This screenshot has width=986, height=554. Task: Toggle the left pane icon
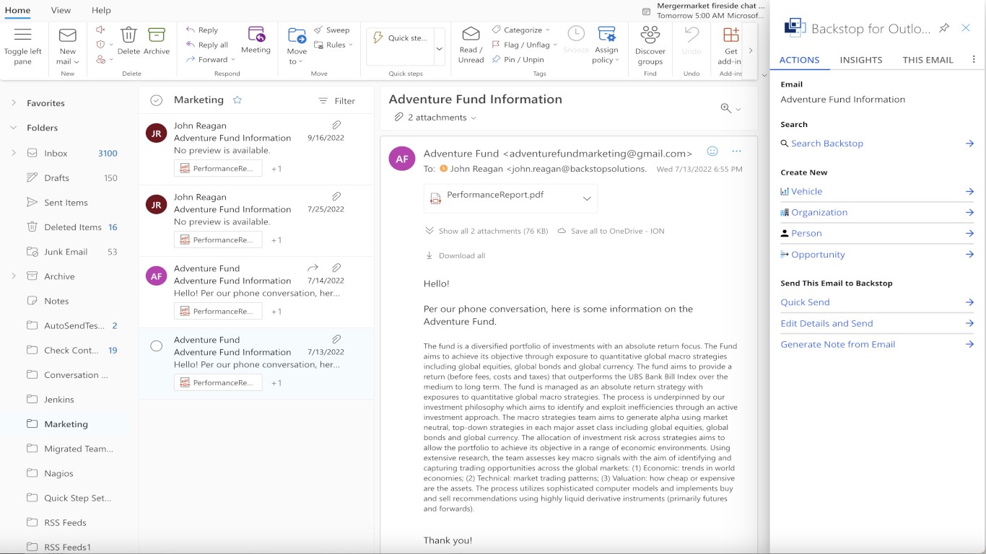[x=22, y=35]
